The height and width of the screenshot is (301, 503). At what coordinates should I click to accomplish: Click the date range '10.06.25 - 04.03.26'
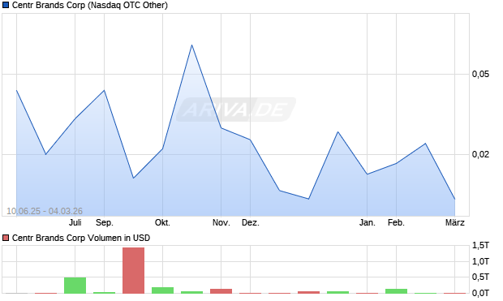coord(45,211)
